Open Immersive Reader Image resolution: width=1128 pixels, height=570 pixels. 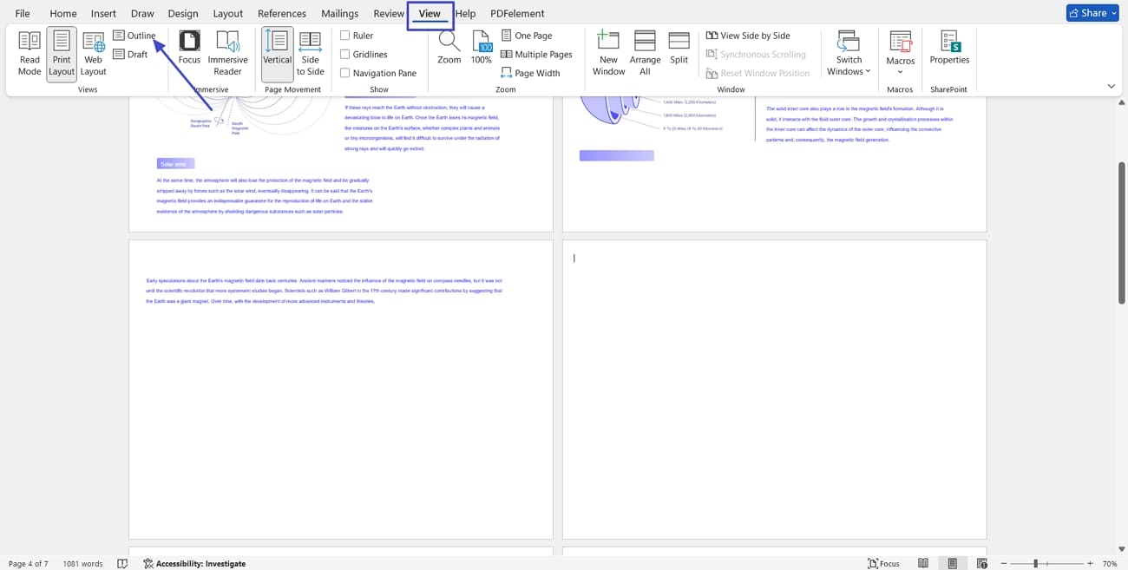click(227, 52)
